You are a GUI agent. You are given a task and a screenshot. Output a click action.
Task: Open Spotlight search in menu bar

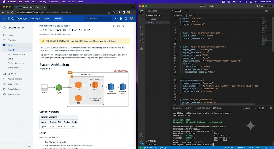246,2
